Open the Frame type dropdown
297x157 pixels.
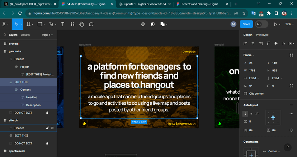[249, 55]
